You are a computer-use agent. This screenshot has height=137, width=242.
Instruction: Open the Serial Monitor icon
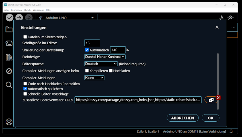pyautogui.click(x=231, y=18)
